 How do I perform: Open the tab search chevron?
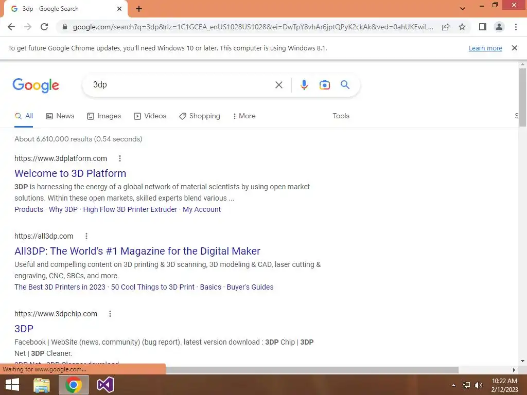click(x=463, y=9)
